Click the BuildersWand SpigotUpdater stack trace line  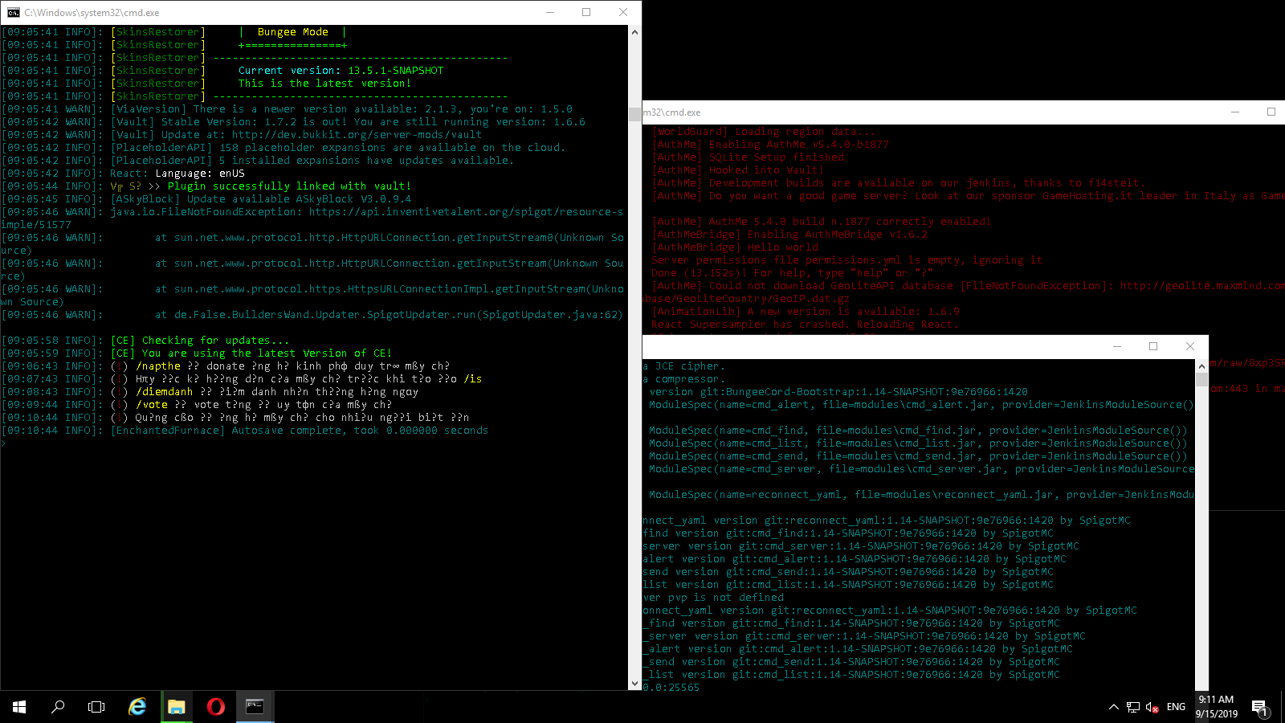tap(312, 315)
